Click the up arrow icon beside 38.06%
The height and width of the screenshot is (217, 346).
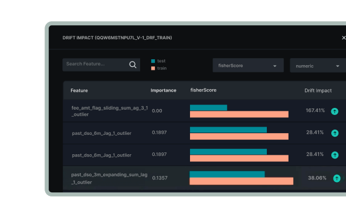pyautogui.click(x=337, y=178)
